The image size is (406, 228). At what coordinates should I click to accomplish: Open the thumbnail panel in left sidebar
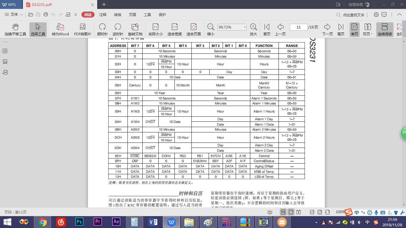(x=5, y=62)
